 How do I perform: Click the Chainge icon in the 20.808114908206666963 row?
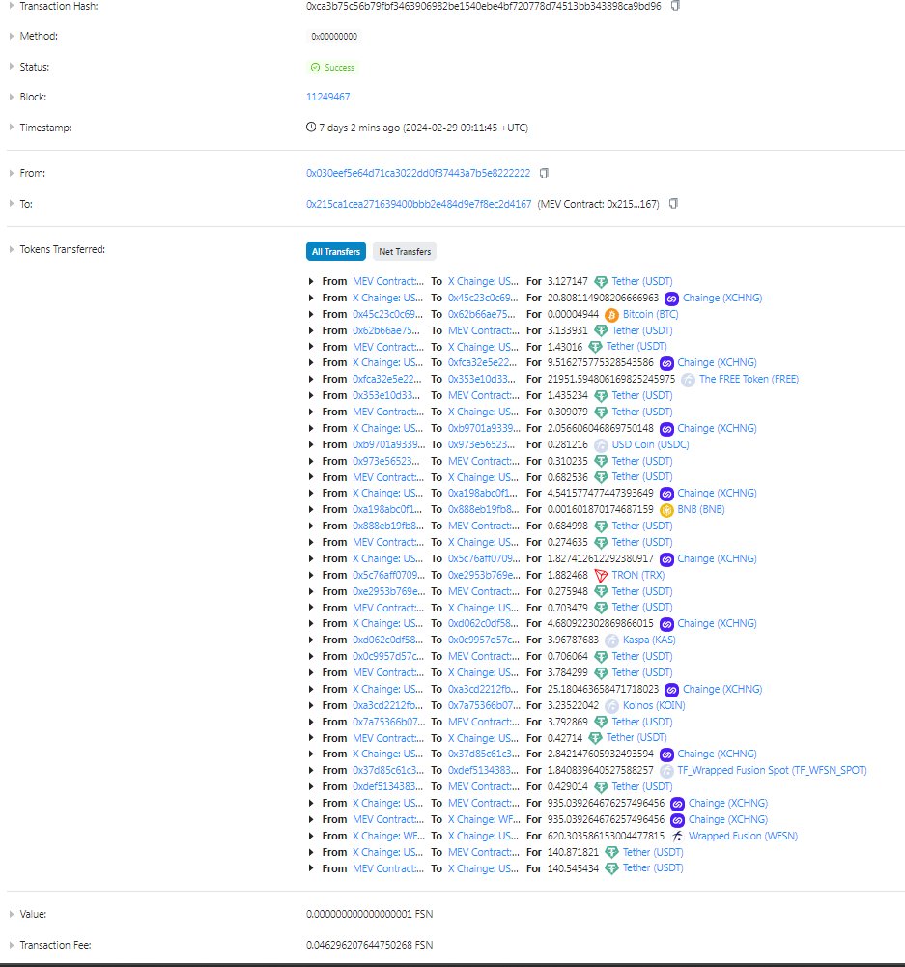(x=671, y=299)
